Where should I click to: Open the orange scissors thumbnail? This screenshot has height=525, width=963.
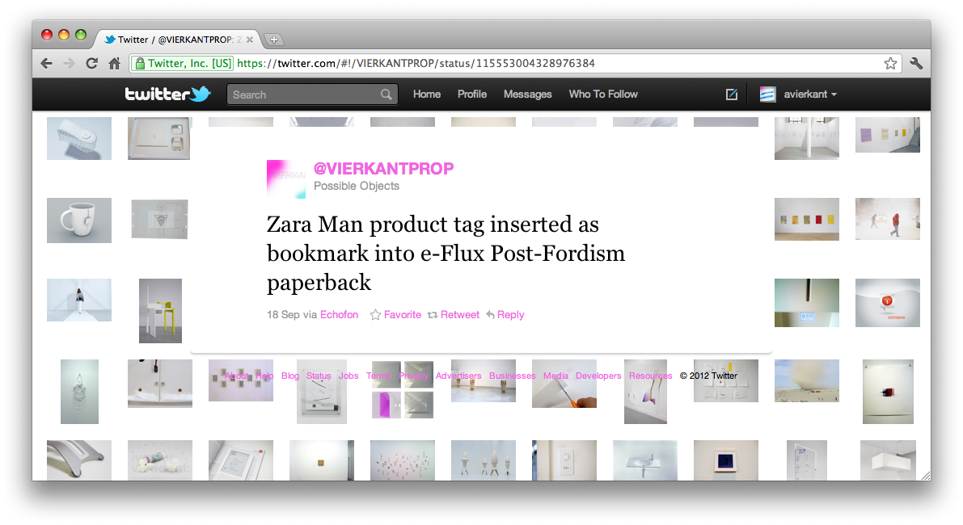pyautogui.click(x=564, y=384)
